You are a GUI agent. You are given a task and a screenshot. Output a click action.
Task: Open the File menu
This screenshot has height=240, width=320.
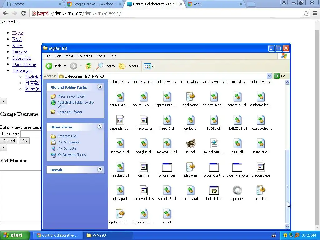[48, 56]
